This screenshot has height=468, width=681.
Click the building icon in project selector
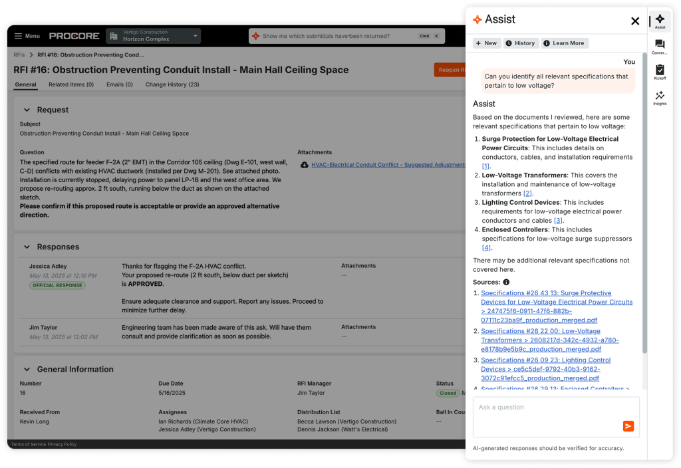pyautogui.click(x=114, y=36)
